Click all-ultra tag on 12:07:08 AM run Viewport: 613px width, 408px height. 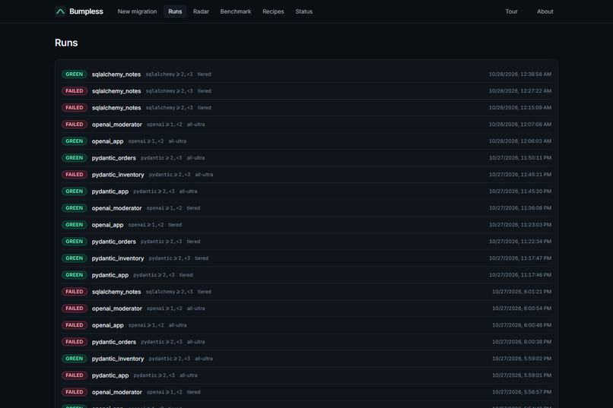196,125
